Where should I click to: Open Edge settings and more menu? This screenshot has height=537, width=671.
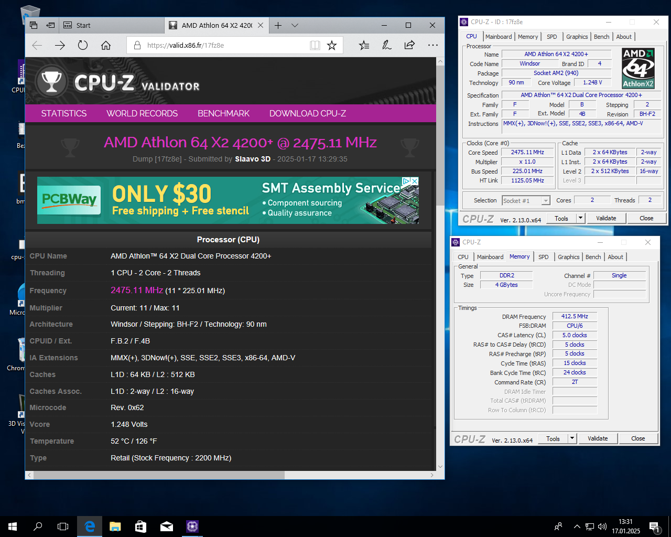(x=432, y=45)
